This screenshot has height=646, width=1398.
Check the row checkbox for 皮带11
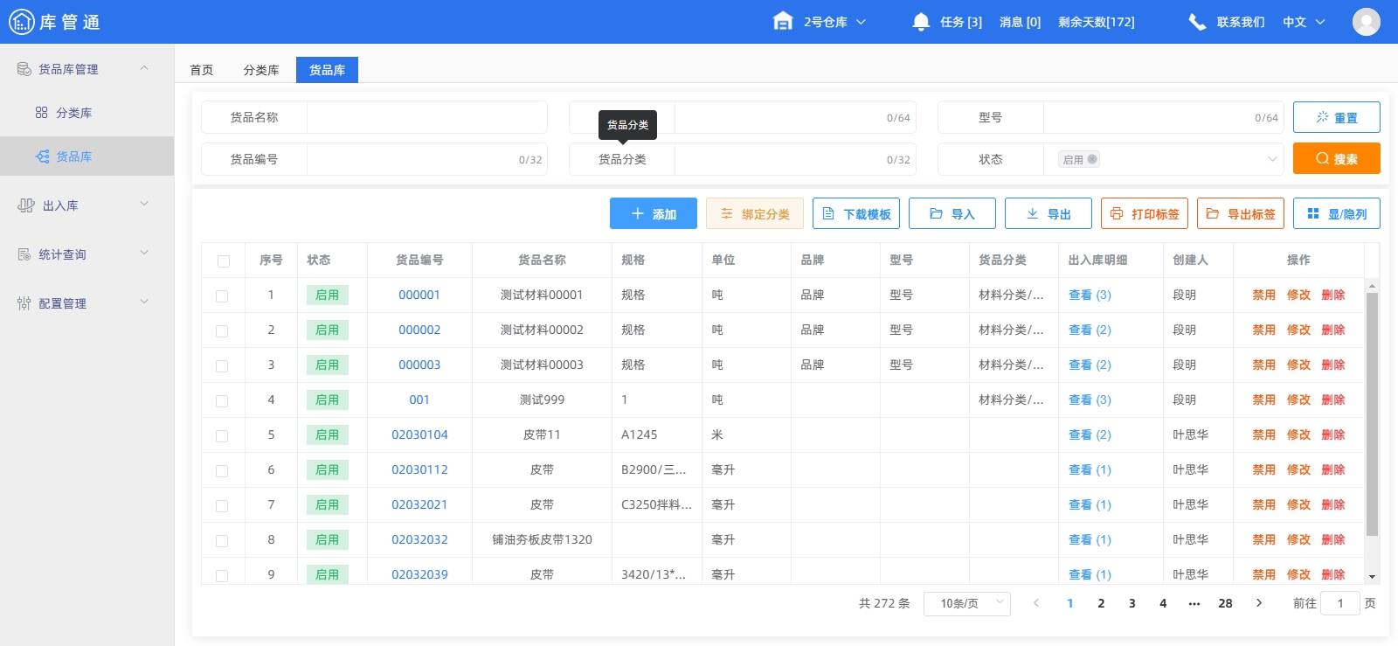click(222, 436)
